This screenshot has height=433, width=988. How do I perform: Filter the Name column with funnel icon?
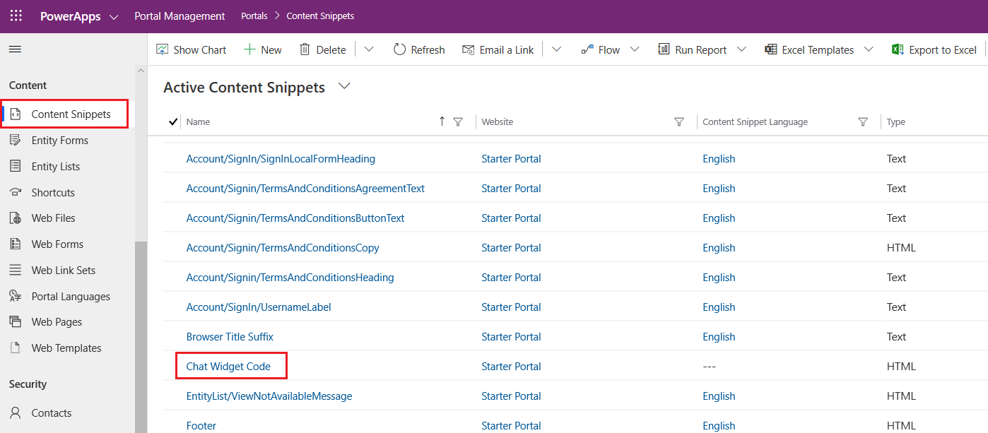458,122
